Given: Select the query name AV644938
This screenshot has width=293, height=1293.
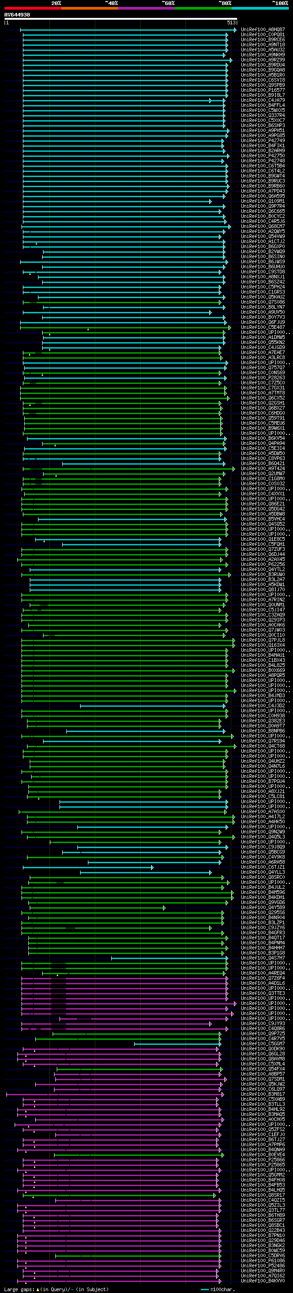Looking at the screenshot, I should (x=17, y=15).
